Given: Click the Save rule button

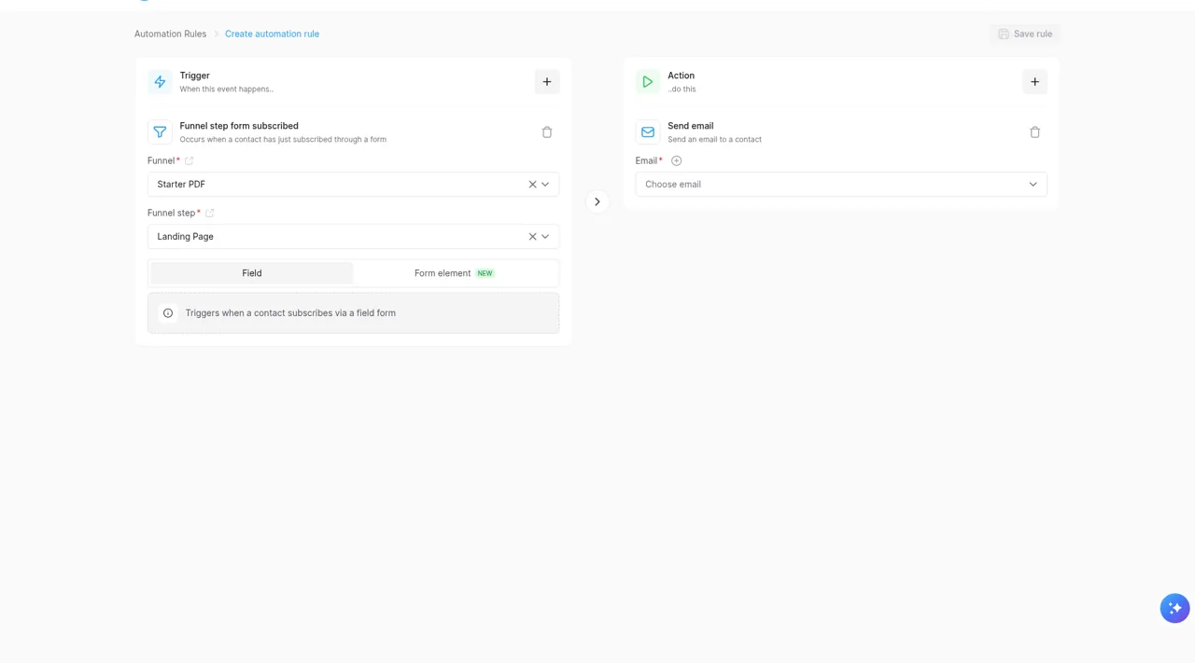Looking at the screenshot, I should click(1025, 34).
